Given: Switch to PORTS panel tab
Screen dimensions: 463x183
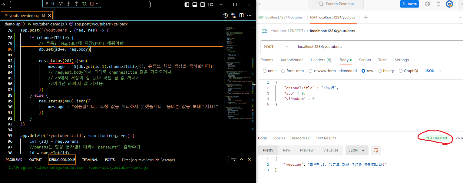Looking at the screenshot, I should 110,160.
